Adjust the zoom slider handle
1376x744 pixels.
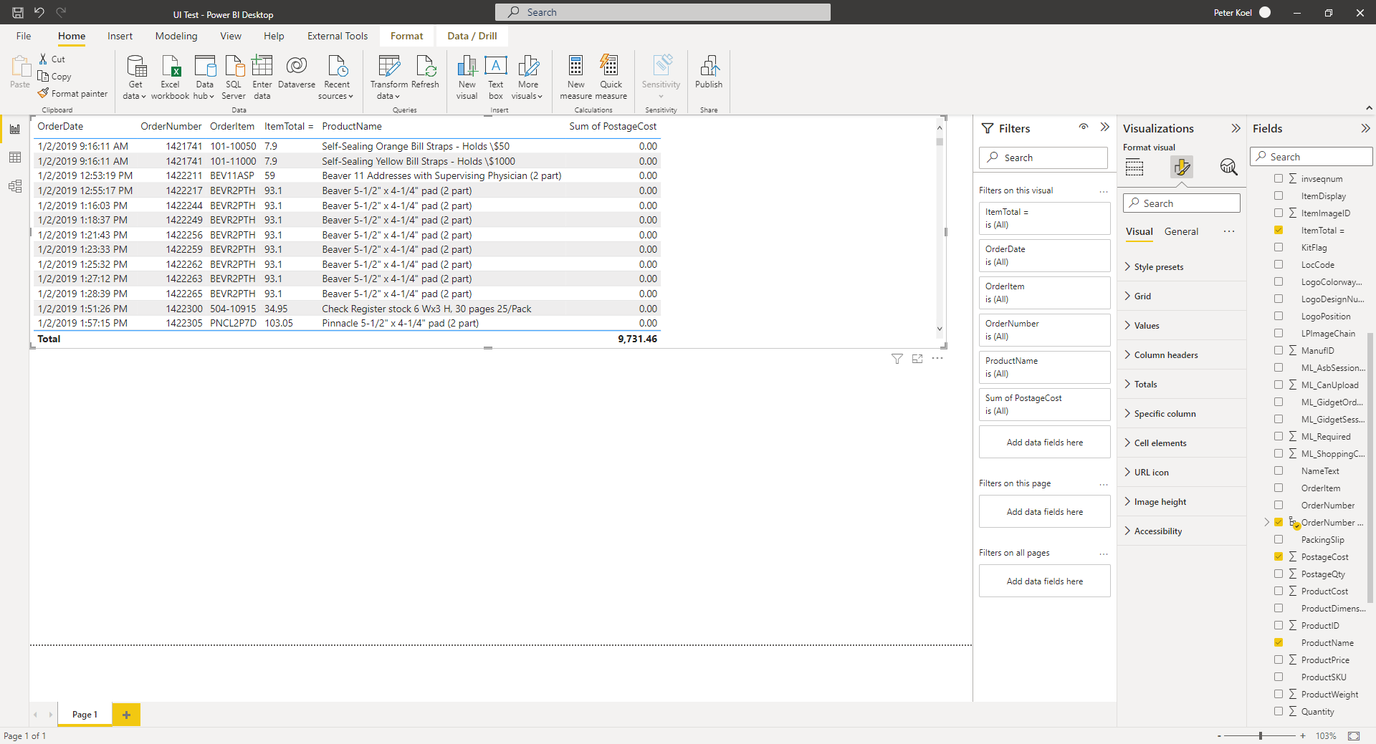click(x=1261, y=736)
